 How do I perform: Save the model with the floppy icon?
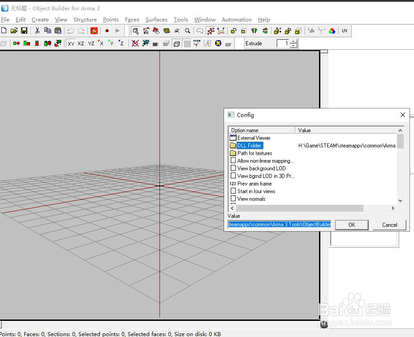24,30
